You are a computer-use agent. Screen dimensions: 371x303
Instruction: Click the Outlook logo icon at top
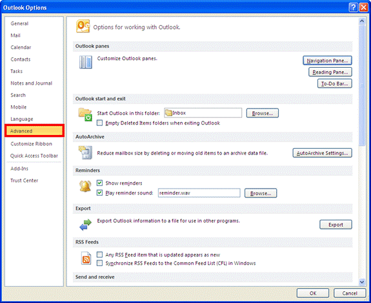[x=83, y=26]
